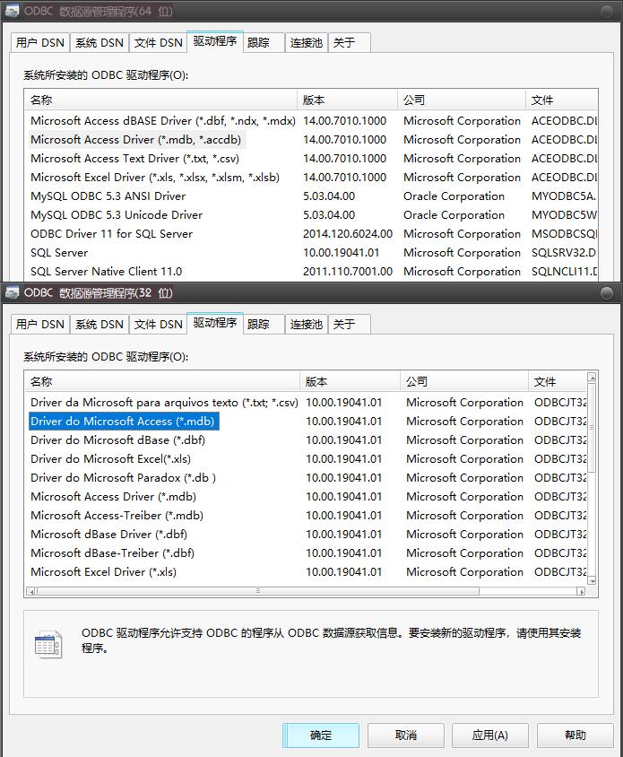
Task: Select Driver do Microsoft Excel(*.xls) row
Action: pos(306,458)
